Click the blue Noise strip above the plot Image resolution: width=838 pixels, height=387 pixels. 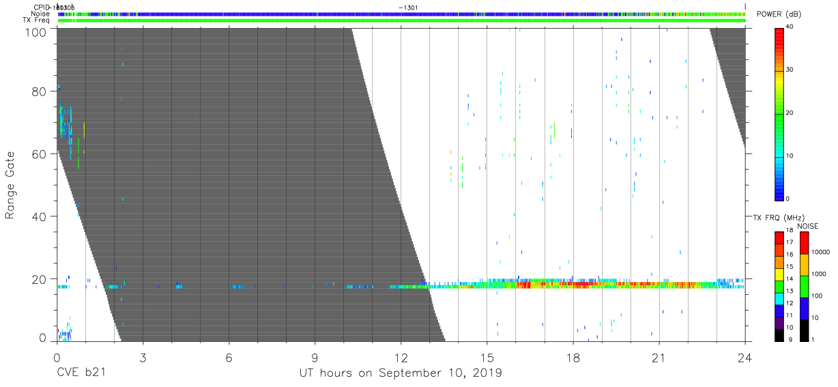click(401, 14)
